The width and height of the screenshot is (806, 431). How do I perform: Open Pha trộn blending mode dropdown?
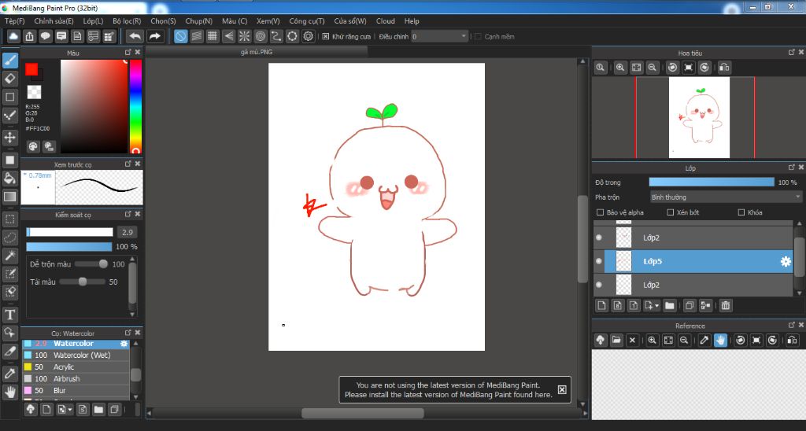point(726,197)
